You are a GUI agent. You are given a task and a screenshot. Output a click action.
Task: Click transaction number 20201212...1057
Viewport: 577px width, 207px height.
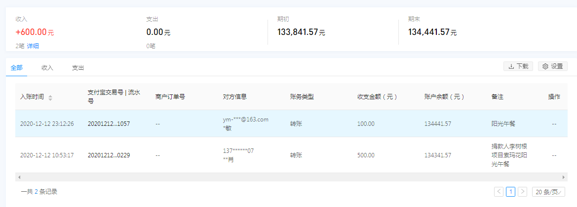[109, 124]
